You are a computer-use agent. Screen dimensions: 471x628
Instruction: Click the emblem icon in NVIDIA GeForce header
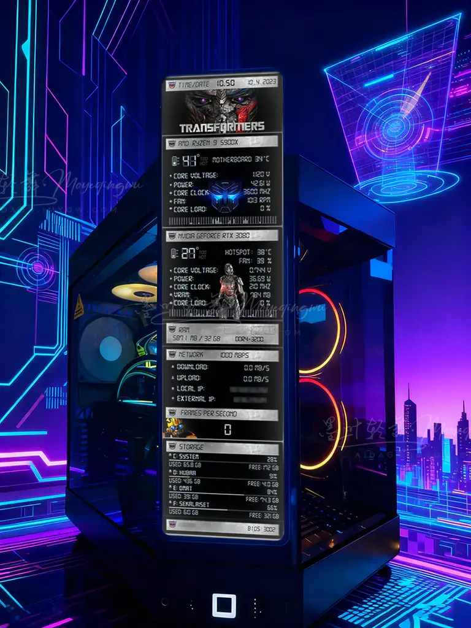tap(172, 235)
